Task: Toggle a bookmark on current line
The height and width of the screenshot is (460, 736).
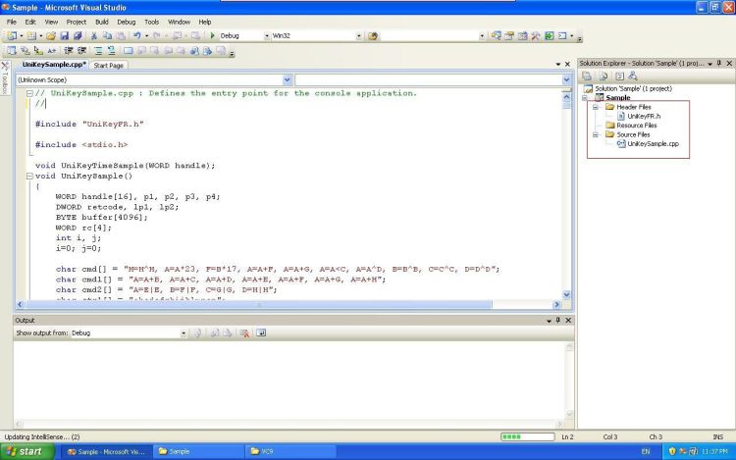Action: pos(129,51)
